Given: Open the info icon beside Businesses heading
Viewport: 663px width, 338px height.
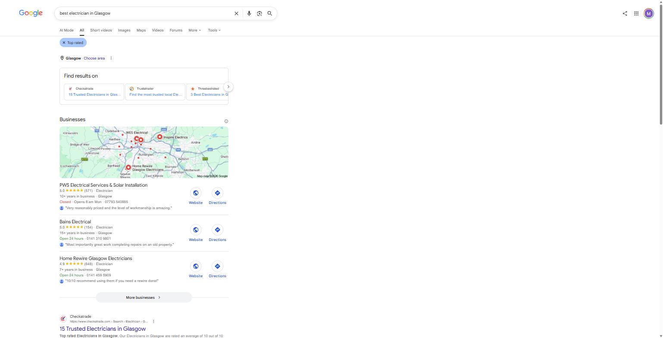Looking at the screenshot, I should [226, 121].
